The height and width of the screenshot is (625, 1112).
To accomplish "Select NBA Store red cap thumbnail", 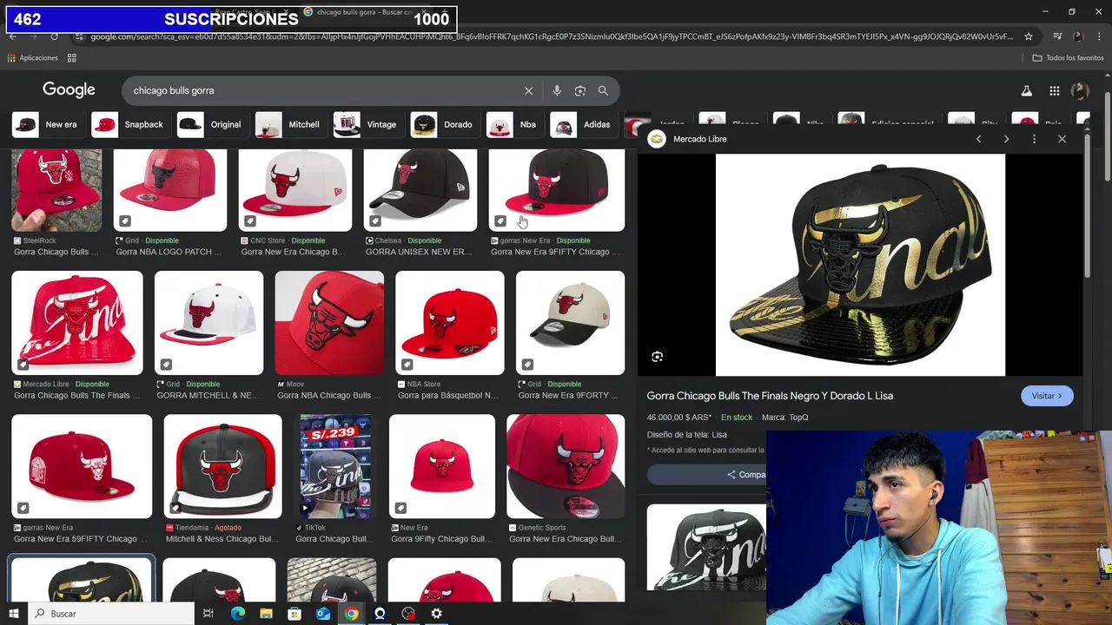I will (449, 323).
